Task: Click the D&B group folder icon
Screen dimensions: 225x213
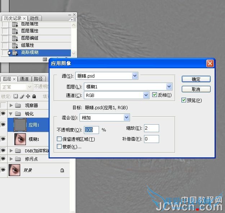Action: tap(18, 151)
